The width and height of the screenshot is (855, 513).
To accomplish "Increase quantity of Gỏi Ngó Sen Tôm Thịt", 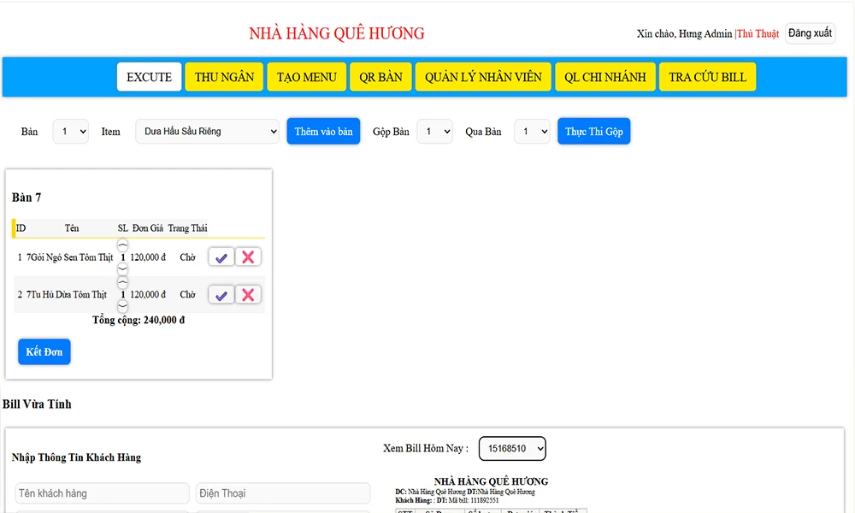I will [122, 245].
